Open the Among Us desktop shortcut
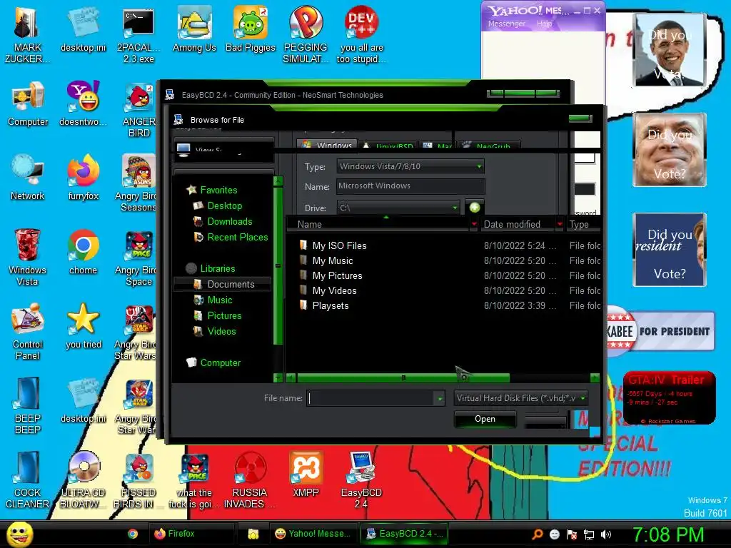 pyautogui.click(x=194, y=29)
